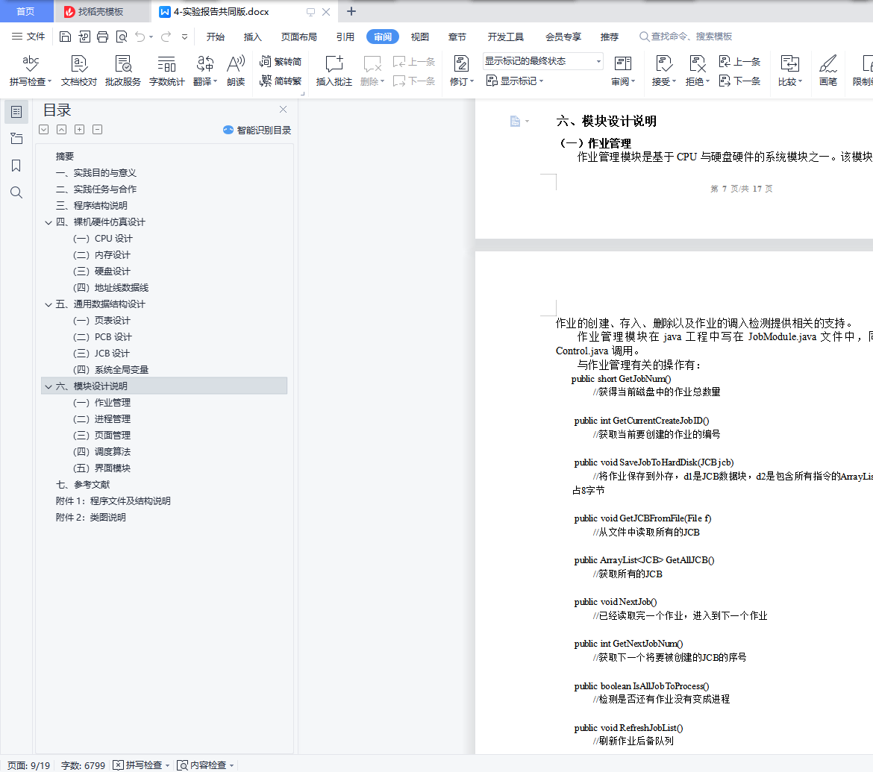Click the 拒绝 reject changes icon
873x772 pixels.
tap(697, 64)
